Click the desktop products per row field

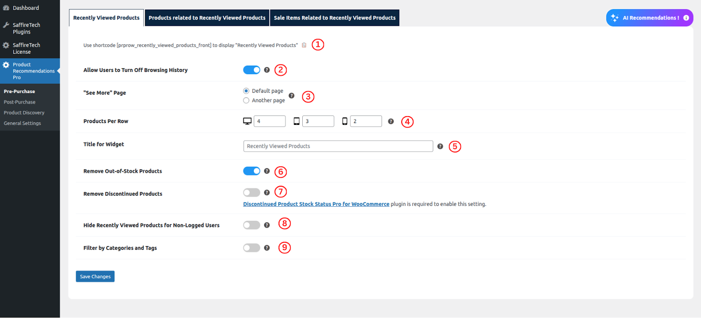[269, 121]
